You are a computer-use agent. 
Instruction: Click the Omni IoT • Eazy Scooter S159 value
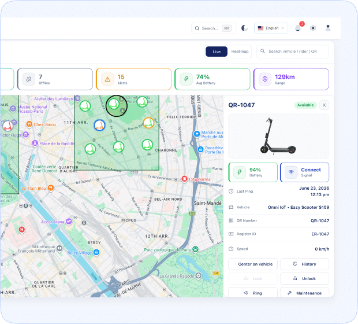pyautogui.click(x=299, y=207)
